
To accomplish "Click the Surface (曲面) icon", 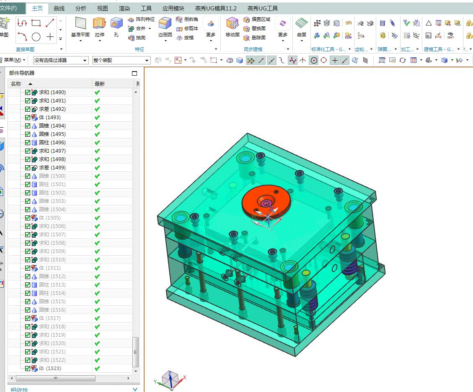I will tap(301, 23).
